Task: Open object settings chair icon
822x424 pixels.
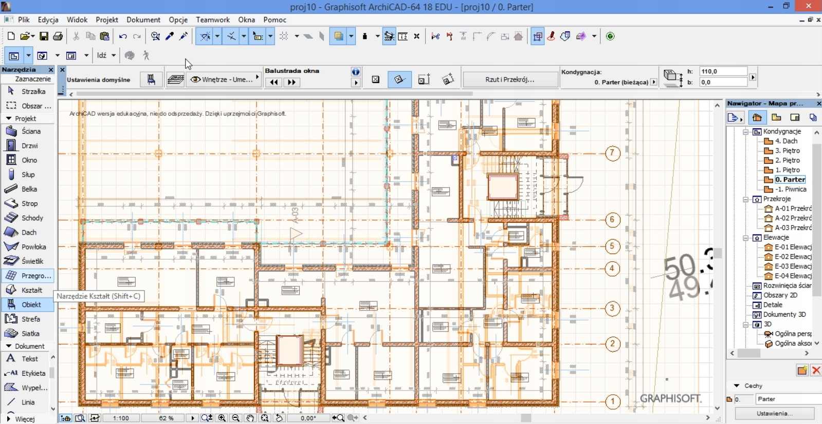Action: tap(151, 80)
